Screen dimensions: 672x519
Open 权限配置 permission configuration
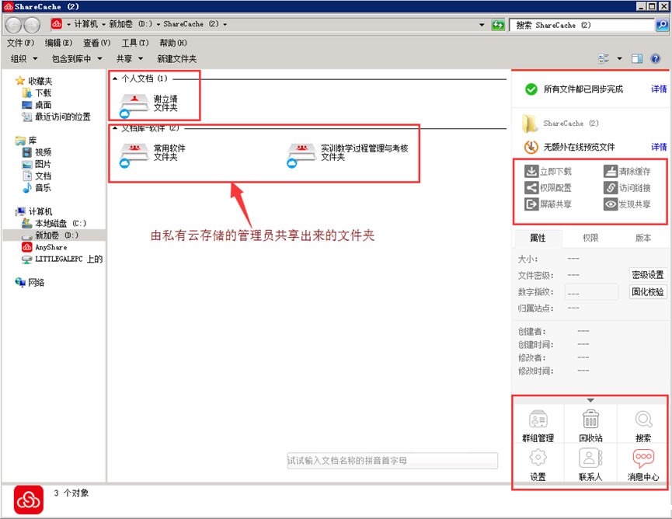point(532,188)
